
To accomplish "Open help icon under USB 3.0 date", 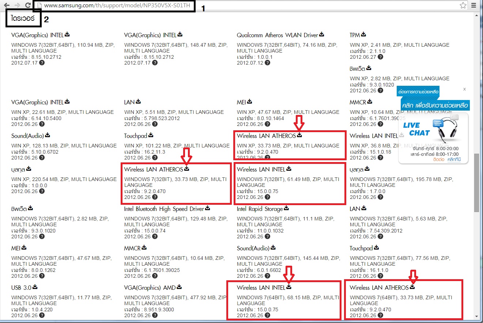I will click(x=42, y=315).
